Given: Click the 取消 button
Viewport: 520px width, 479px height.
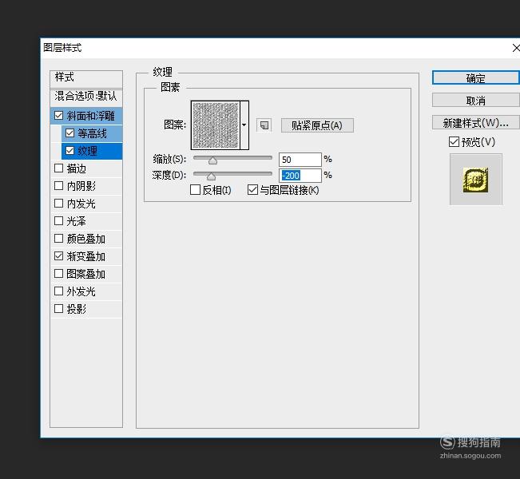Looking at the screenshot, I should pyautogui.click(x=476, y=100).
